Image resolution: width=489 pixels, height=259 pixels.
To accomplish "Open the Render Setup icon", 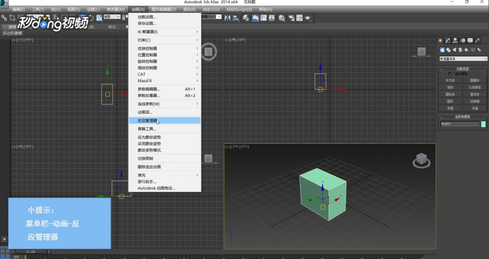I will click(x=291, y=18).
